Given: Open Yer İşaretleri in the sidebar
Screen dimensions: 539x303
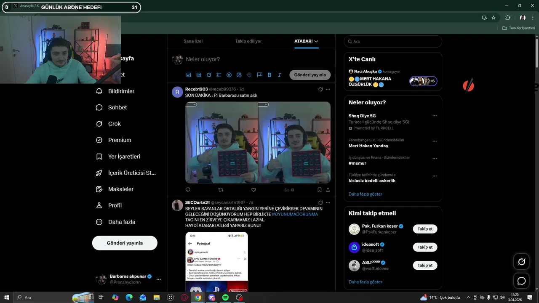Looking at the screenshot, I should 118,157.
